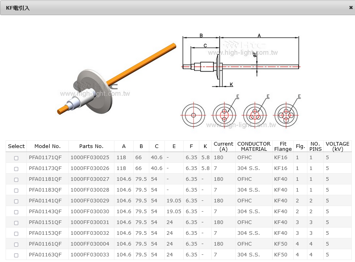This screenshot has height=262, width=355.
Task: Click the Model No. column header
Action: coord(47,146)
